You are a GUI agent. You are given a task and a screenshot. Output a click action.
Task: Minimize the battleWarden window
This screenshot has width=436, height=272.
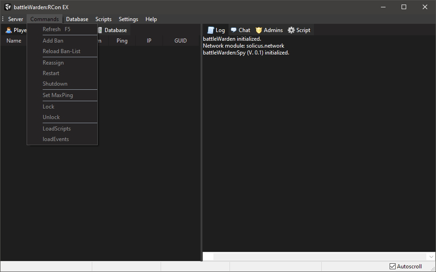tap(383, 7)
